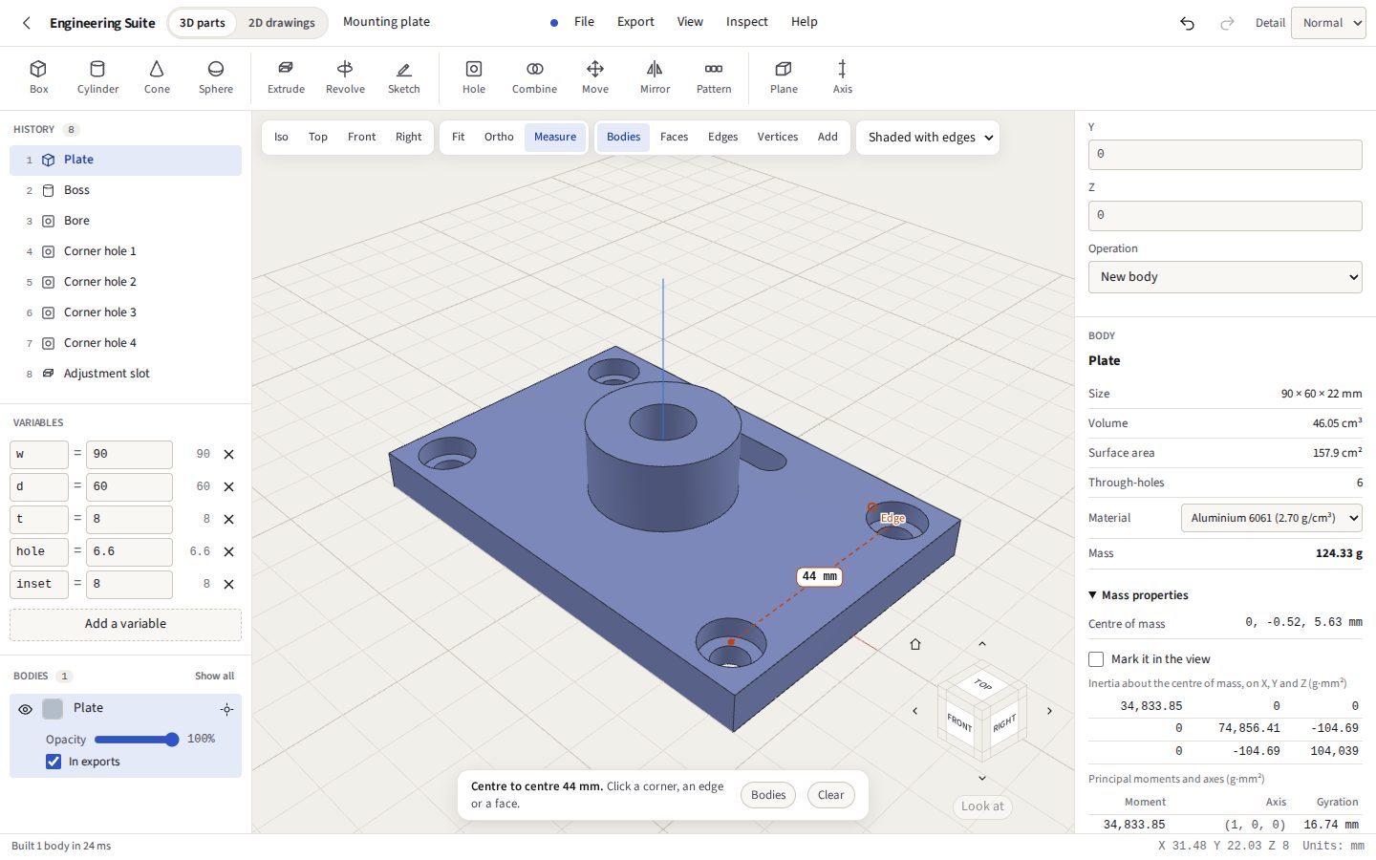Select the Cylinder primitive tool
This screenshot has width=1376, height=860.
pos(97,77)
